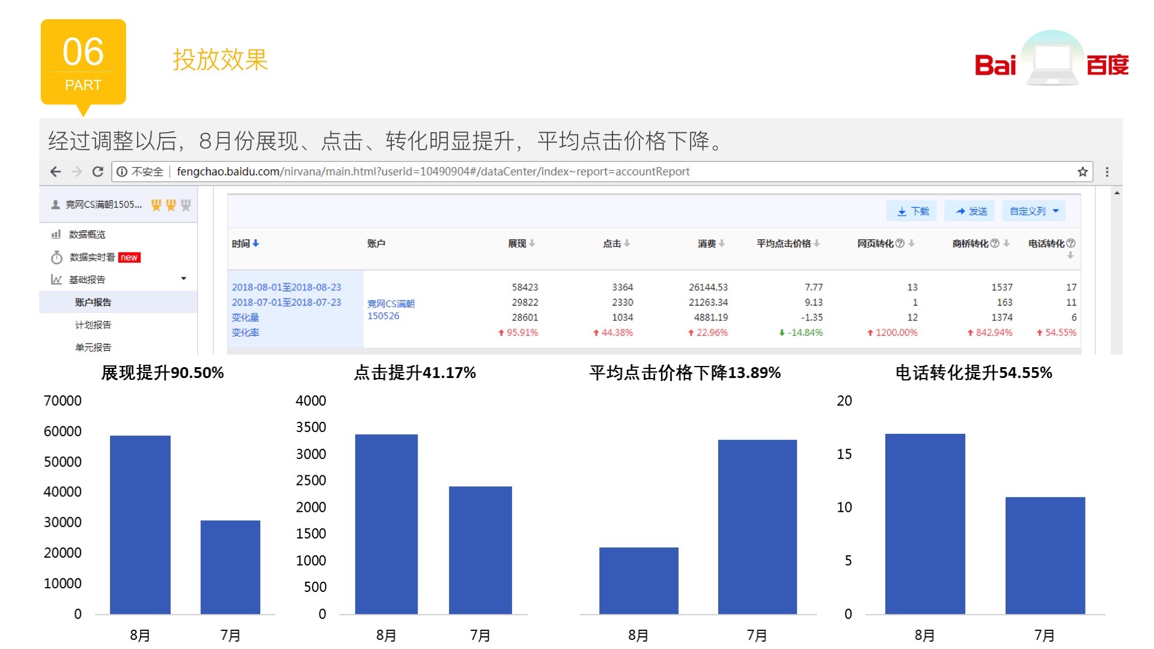Click the change rate 1200.00%
This screenshot has width=1154, height=649.
893,332
